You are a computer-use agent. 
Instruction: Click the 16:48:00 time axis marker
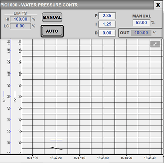(103, 158)
